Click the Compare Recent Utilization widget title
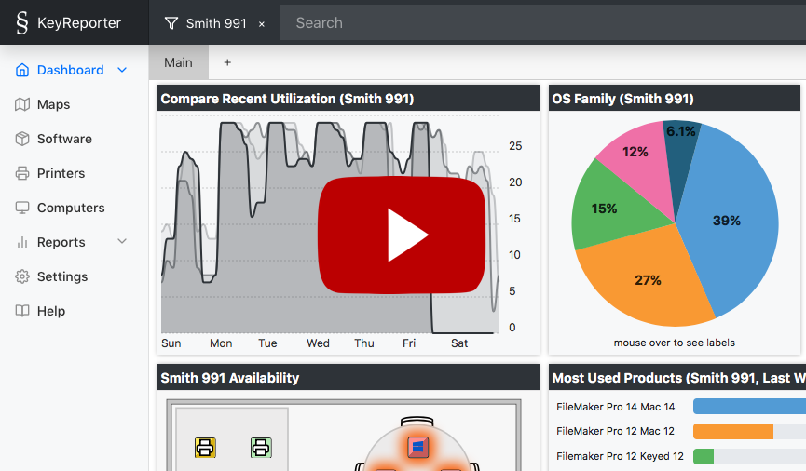 point(287,99)
